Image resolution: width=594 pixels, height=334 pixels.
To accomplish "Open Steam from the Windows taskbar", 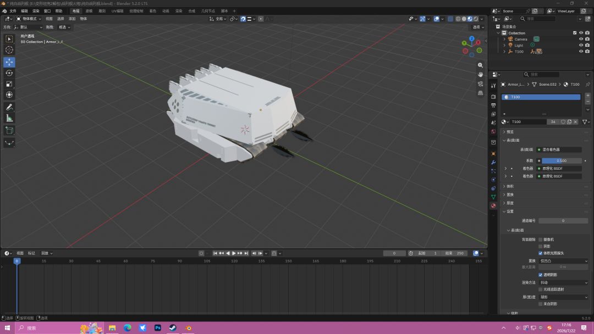I will coord(173,328).
